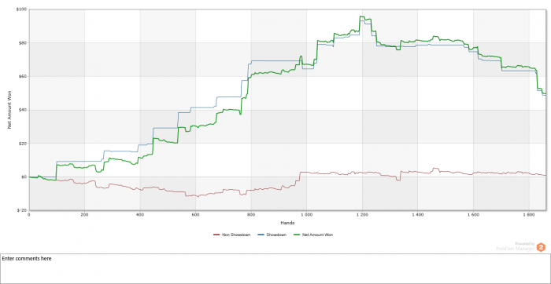Click into the Enter comments here box
This screenshot has height=284, width=551.
pyautogui.click(x=275, y=268)
